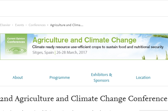The image size is (168, 111).
Task: Click the Agriculture and Climate Change banner title
Action: [85, 40]
